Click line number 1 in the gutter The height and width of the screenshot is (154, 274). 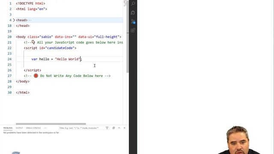pyautogui.click(x=10, y=3)
